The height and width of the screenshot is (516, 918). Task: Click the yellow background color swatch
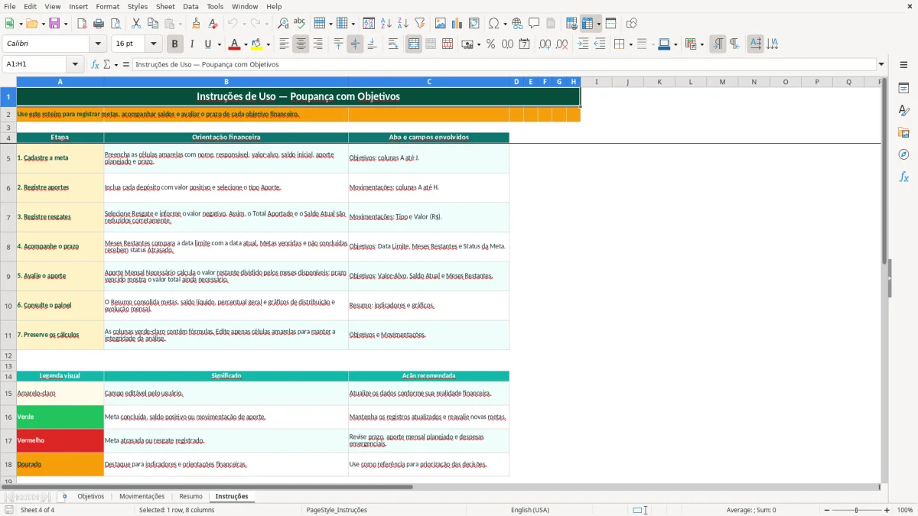tap(256, 44)
